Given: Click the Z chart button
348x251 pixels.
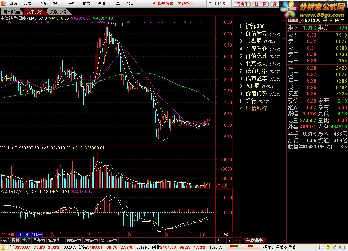Looking at the screenshot, I should pos(229,240).
